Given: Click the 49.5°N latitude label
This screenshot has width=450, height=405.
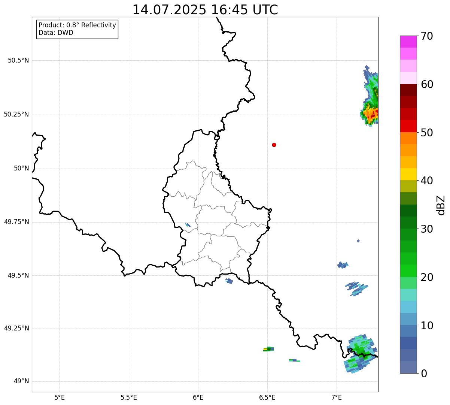Looking at the screenshot, I should pos(18,275).
